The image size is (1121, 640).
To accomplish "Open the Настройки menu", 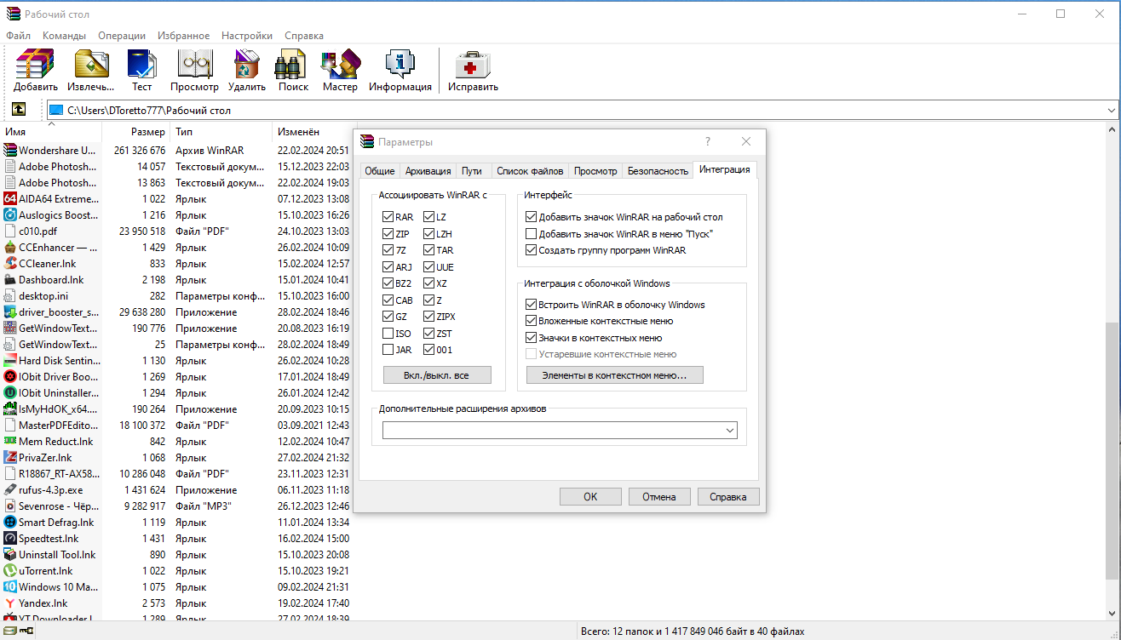I will pos(247,36).
